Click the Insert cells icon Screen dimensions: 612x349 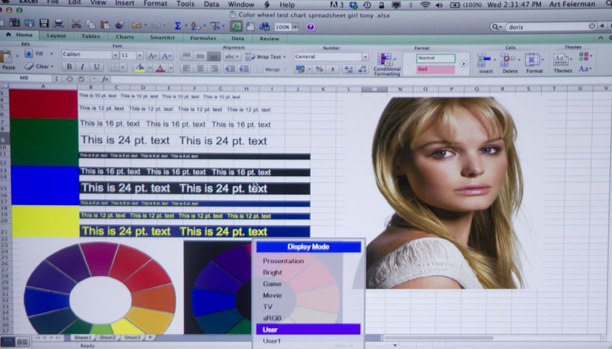(484, 61)
